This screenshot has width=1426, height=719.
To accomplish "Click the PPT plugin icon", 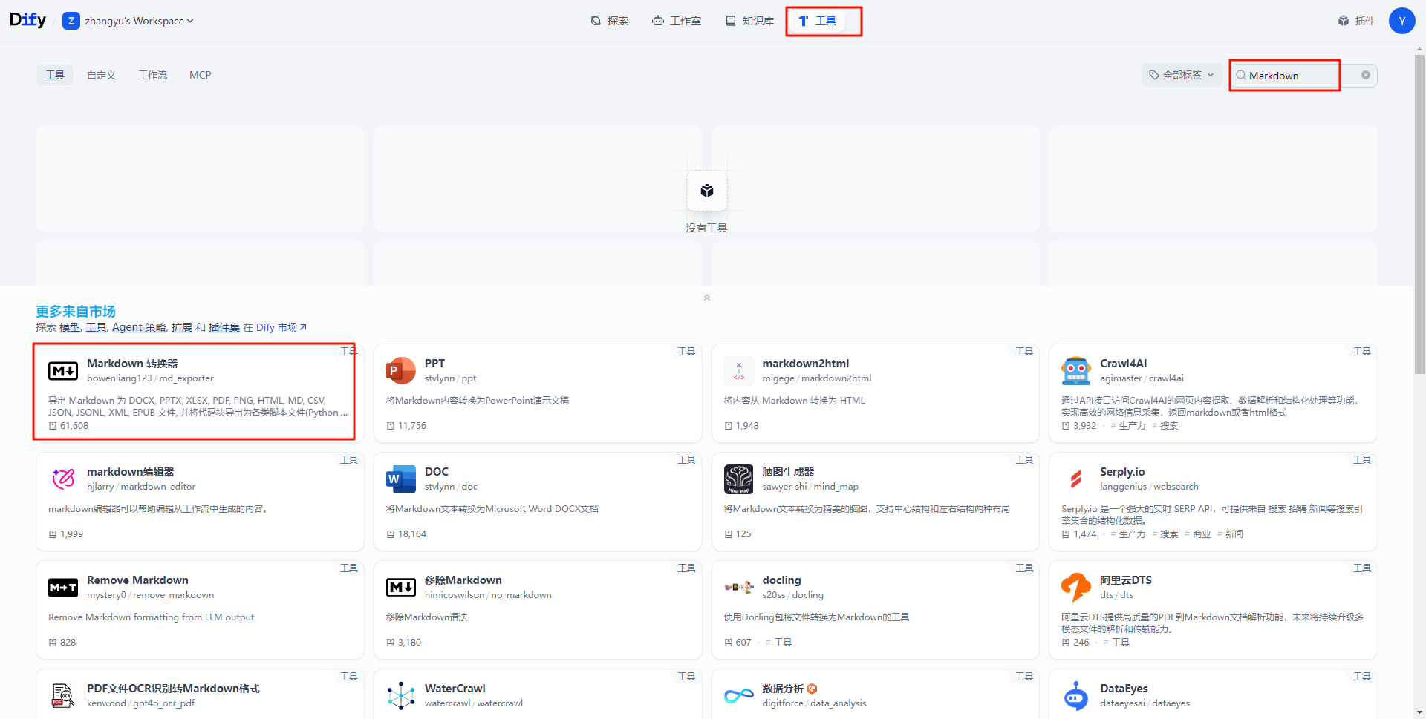I will point(401,370).
